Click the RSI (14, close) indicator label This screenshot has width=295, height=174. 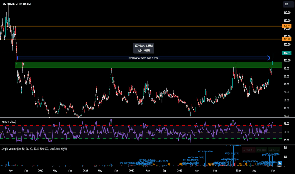pos(9,122)
